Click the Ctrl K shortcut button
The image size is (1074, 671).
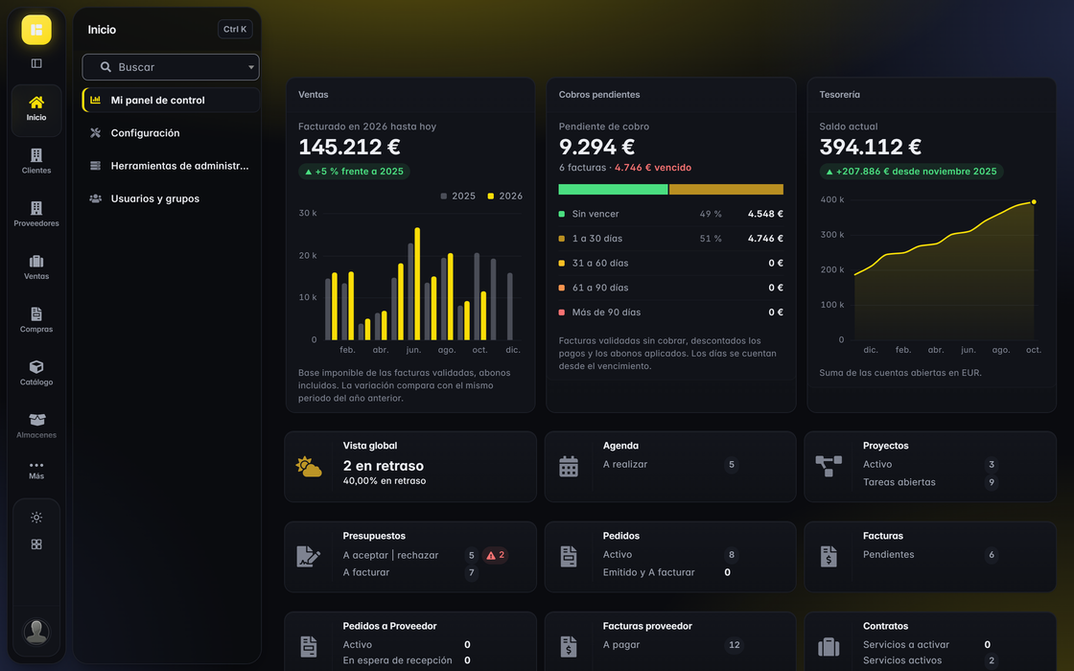[235, 30]
